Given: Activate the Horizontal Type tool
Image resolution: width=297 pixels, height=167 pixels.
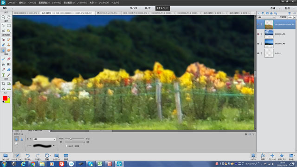Looking at the screenshot, I should tap(3, 75).
